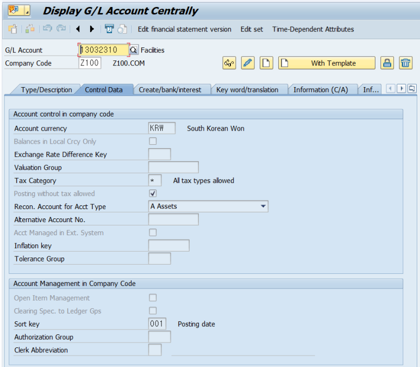
Task: Click the Company Code Z100 field
Action: (x=90, y=63)
